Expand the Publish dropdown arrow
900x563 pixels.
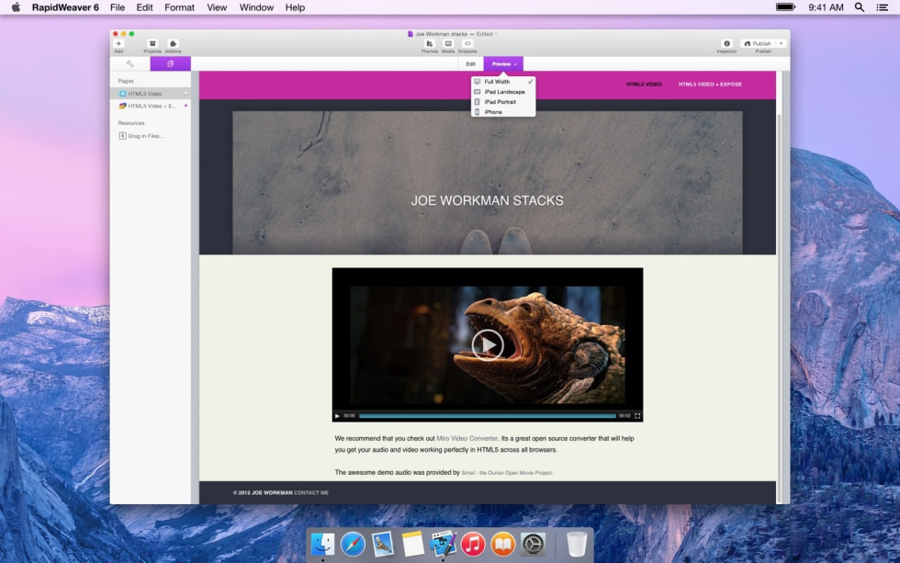tap(782, 43)
